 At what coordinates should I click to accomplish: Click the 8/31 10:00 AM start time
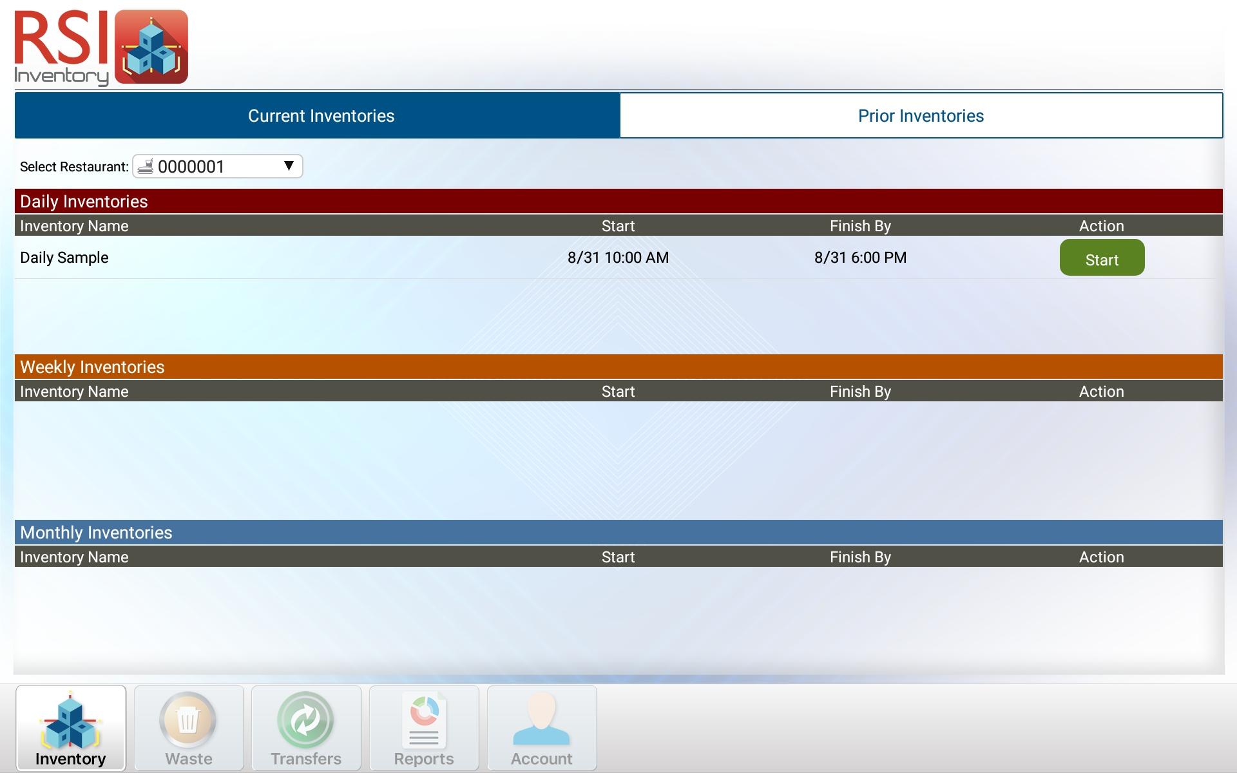(618, 258)
